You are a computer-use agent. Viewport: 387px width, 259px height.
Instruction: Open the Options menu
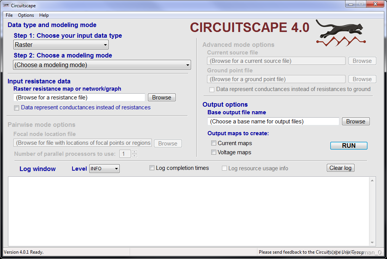(x=26, y=15)
